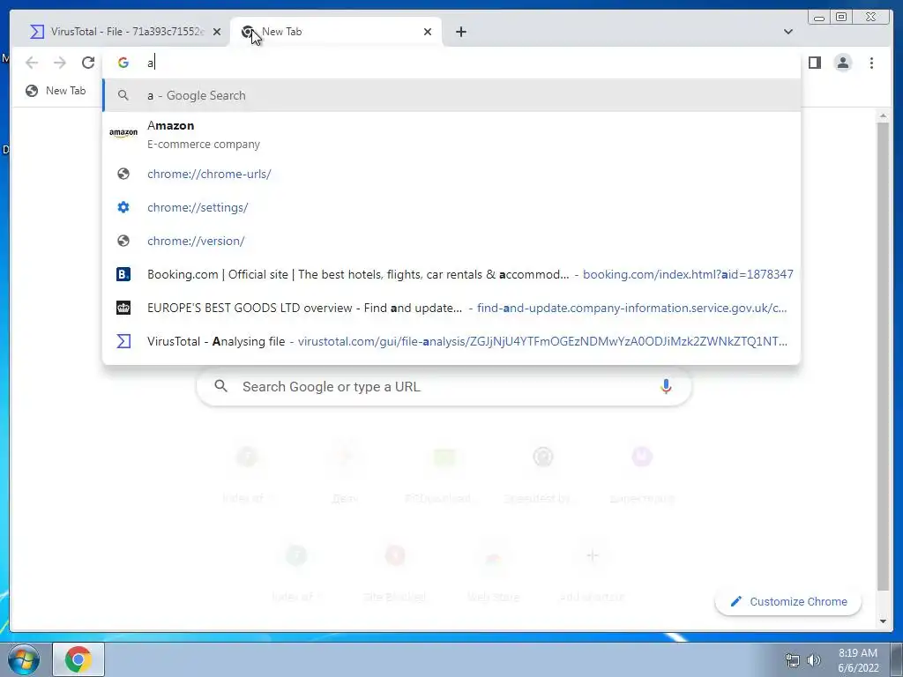Click the globe icon next to chrome://chrome-urls/

point(123,174)
